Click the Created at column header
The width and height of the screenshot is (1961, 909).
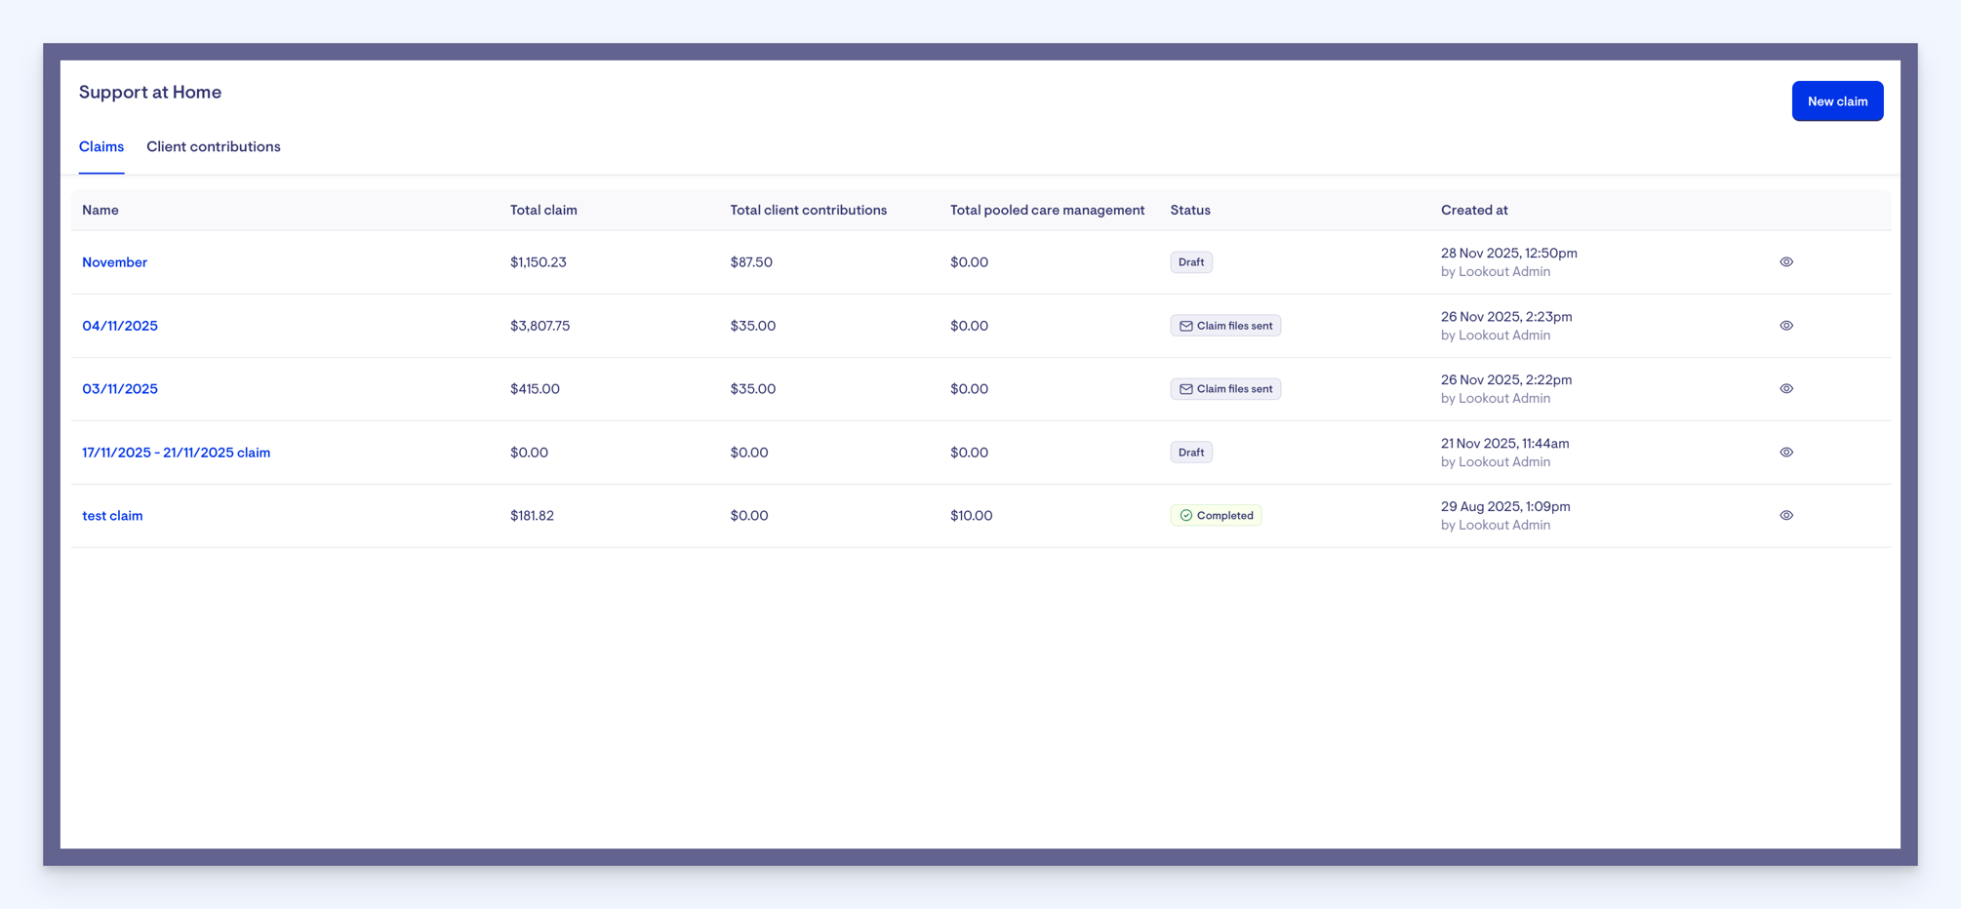(1474, 211)
